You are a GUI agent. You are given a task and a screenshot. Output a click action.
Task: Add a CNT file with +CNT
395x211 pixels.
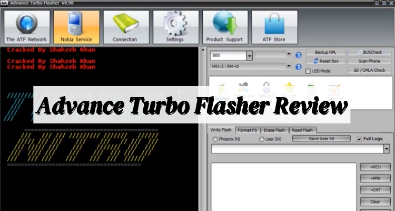(376, 190)
